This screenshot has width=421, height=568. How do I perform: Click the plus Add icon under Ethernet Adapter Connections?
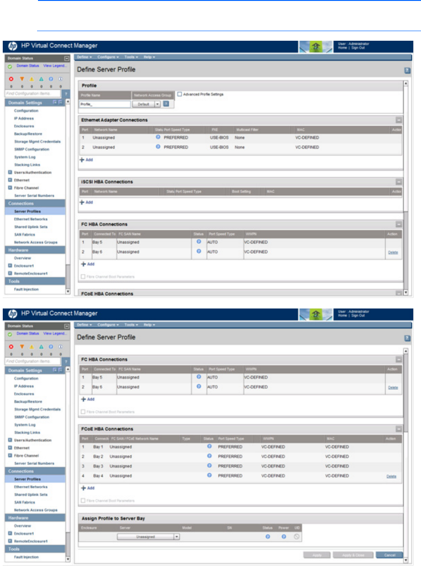[83, 159]
